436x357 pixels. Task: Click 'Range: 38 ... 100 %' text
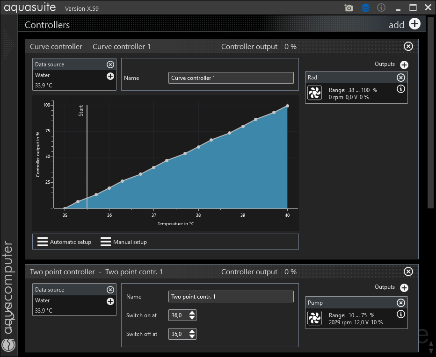pyautogui.click(x=353, y=90)
